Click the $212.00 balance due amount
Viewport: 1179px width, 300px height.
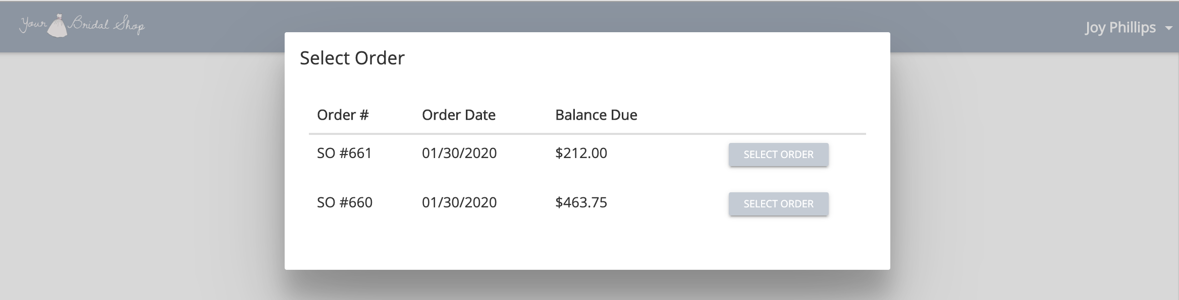coord(581,153)
